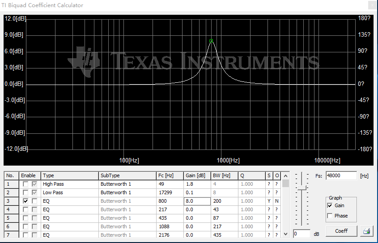Close the TI Biquad Coefficient Calculator window
The image size is (378, 243).
click(x=372, y=5)
